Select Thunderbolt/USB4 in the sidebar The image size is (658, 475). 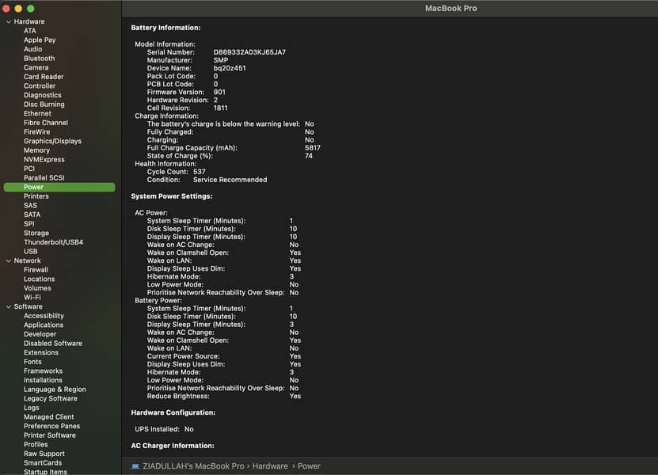tap(53, 243)
